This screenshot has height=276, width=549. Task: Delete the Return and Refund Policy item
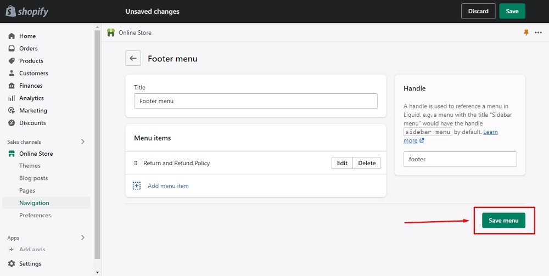tap(367, 163)
